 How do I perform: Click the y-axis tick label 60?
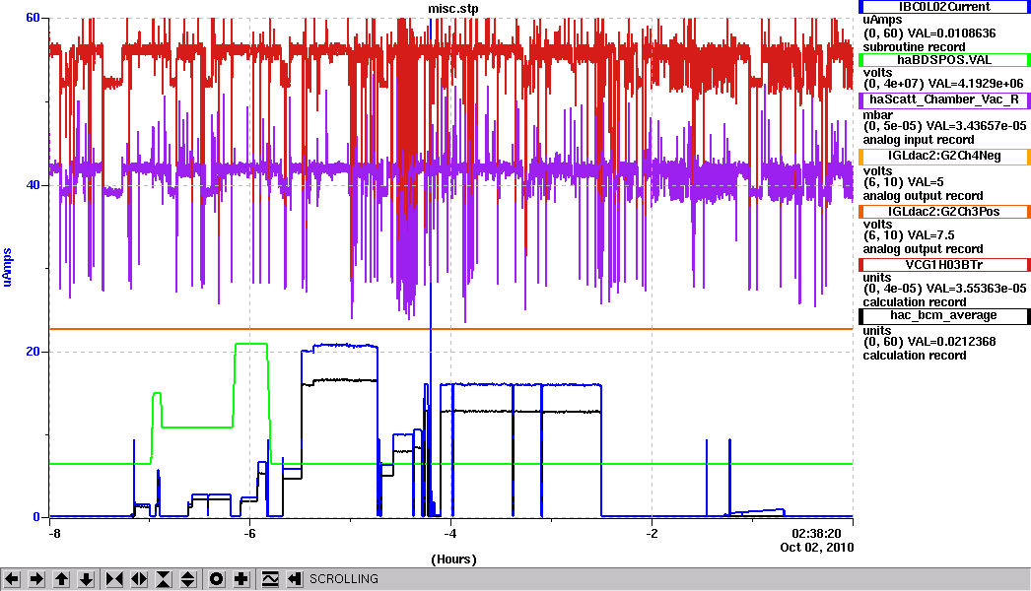pyautogui.click(x=33, y=18)
